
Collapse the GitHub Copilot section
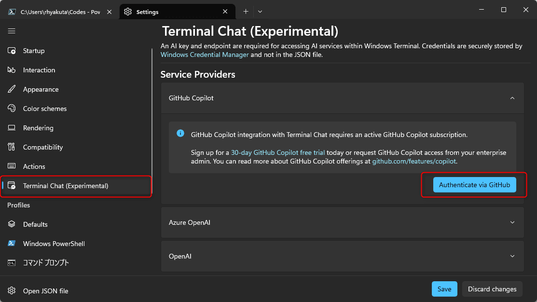(512, 98)
